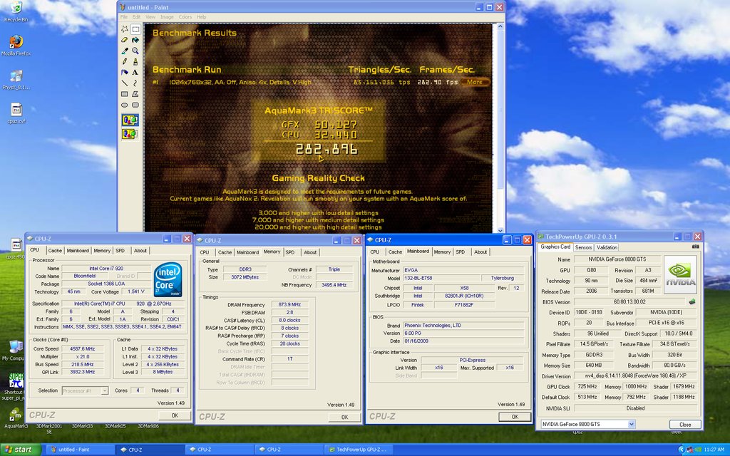Screen dimensions: 730x456
Task: Select the Free-Form Select tool in Paint
Action: tap(125, 28)
